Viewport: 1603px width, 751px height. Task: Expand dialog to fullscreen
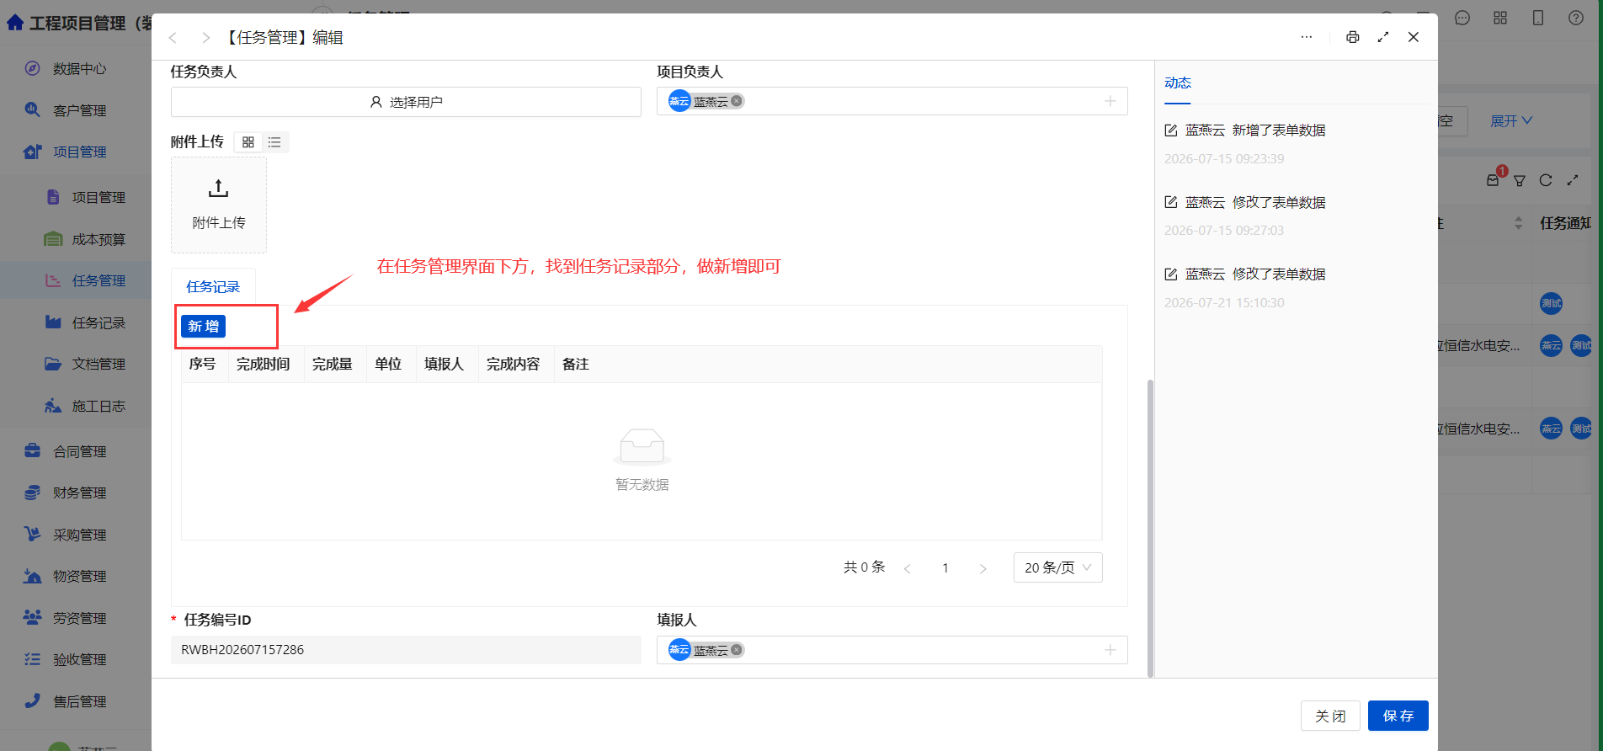(1383, 37)
